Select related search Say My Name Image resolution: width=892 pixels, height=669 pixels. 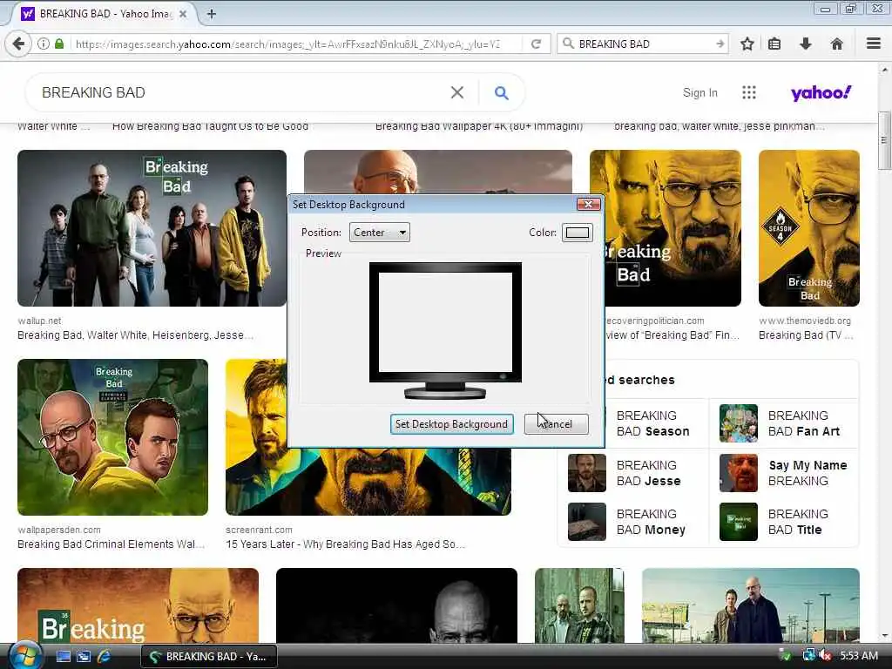(x=785, y=473)
